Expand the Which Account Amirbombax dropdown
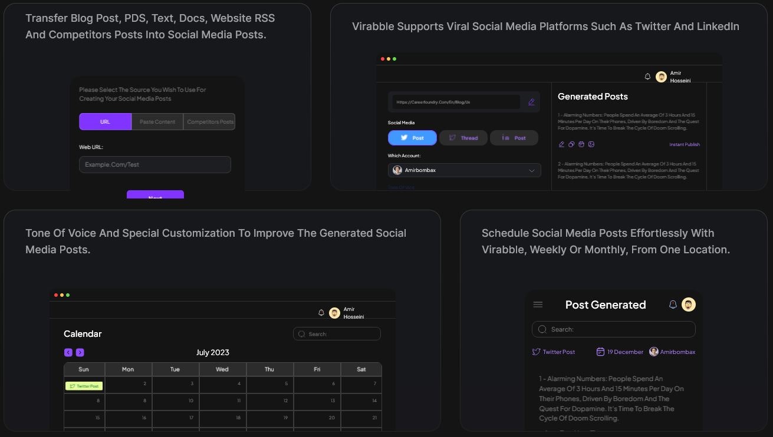Image resolution: width=773 pixels, height=437 pixels. click(x=465, y=170)
